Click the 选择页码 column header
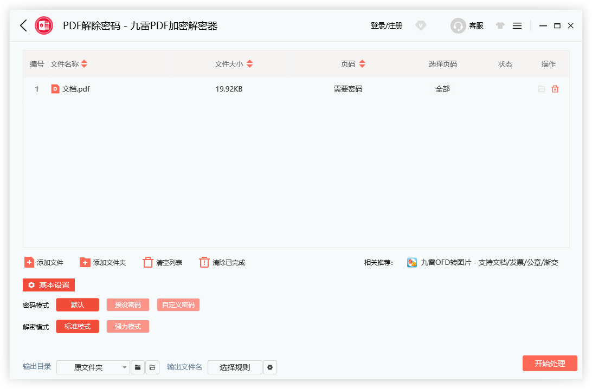Image resolution: width=592 pixels, height=389 pixels. 442,64
